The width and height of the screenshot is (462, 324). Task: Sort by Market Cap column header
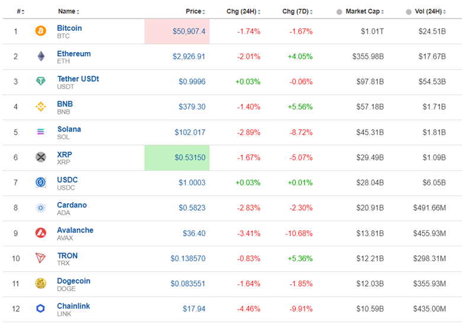(364, 11)
